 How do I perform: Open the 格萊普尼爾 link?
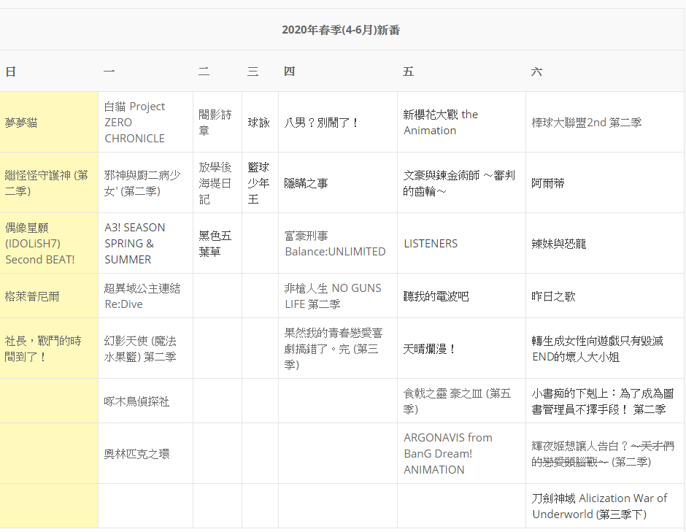coord(32,296)
